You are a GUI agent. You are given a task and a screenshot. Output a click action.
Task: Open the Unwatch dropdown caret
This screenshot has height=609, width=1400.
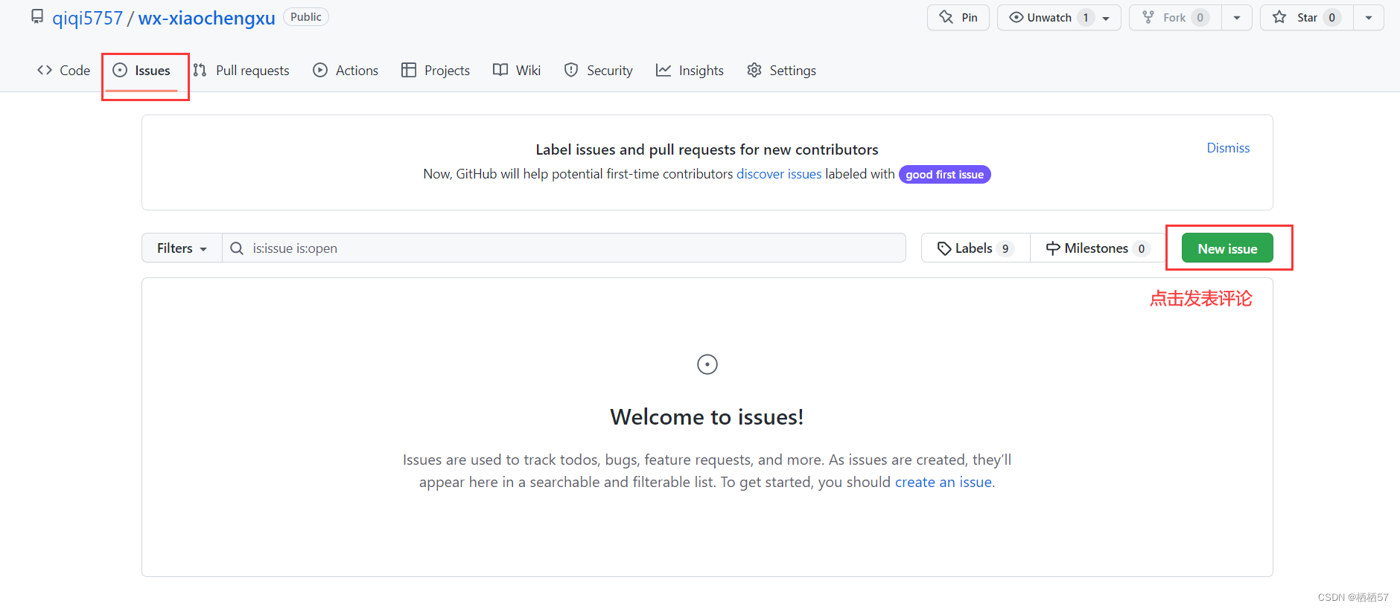tap(1106, 18)
